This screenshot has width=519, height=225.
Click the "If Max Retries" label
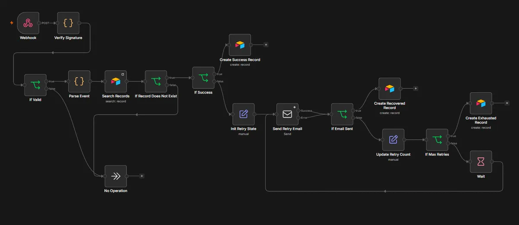437,154
